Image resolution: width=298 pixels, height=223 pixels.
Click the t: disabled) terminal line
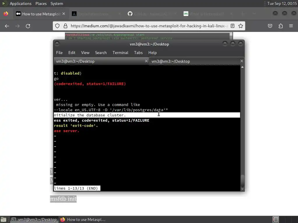[68, 73]
